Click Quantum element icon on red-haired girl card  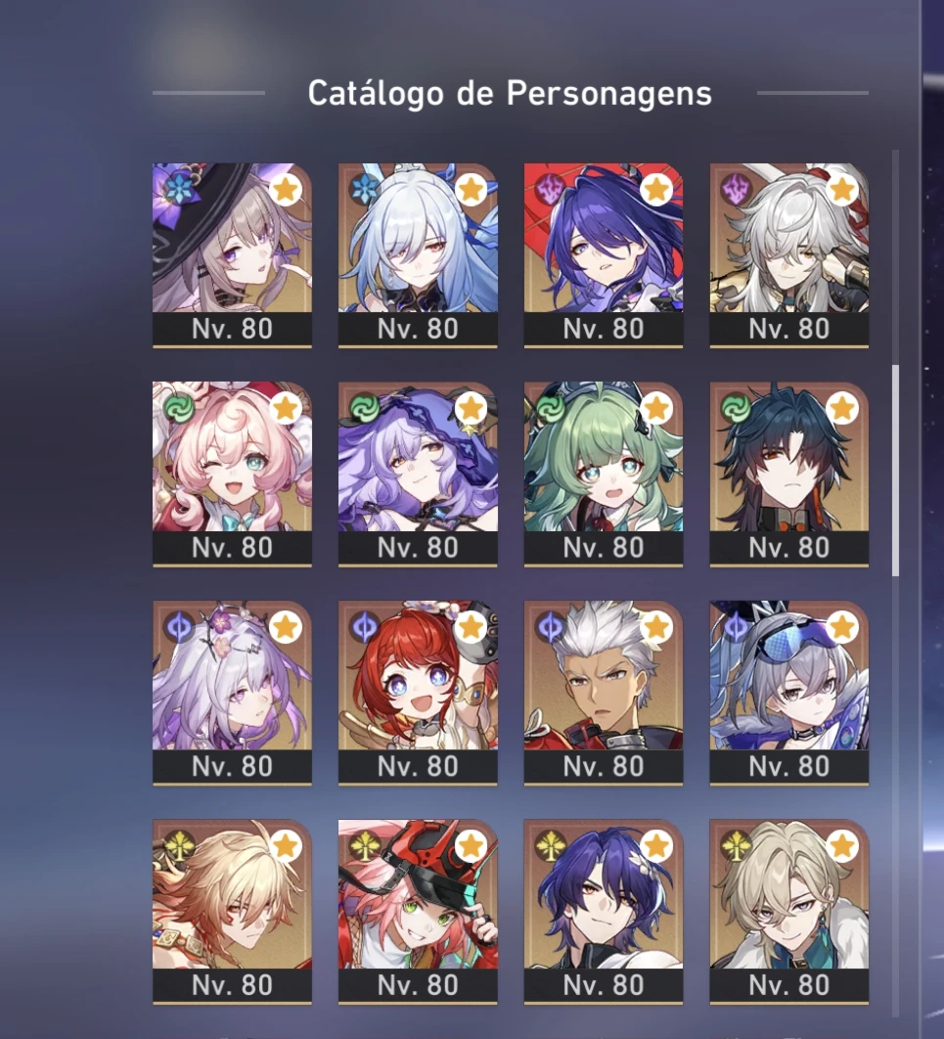tap(364, 627)
